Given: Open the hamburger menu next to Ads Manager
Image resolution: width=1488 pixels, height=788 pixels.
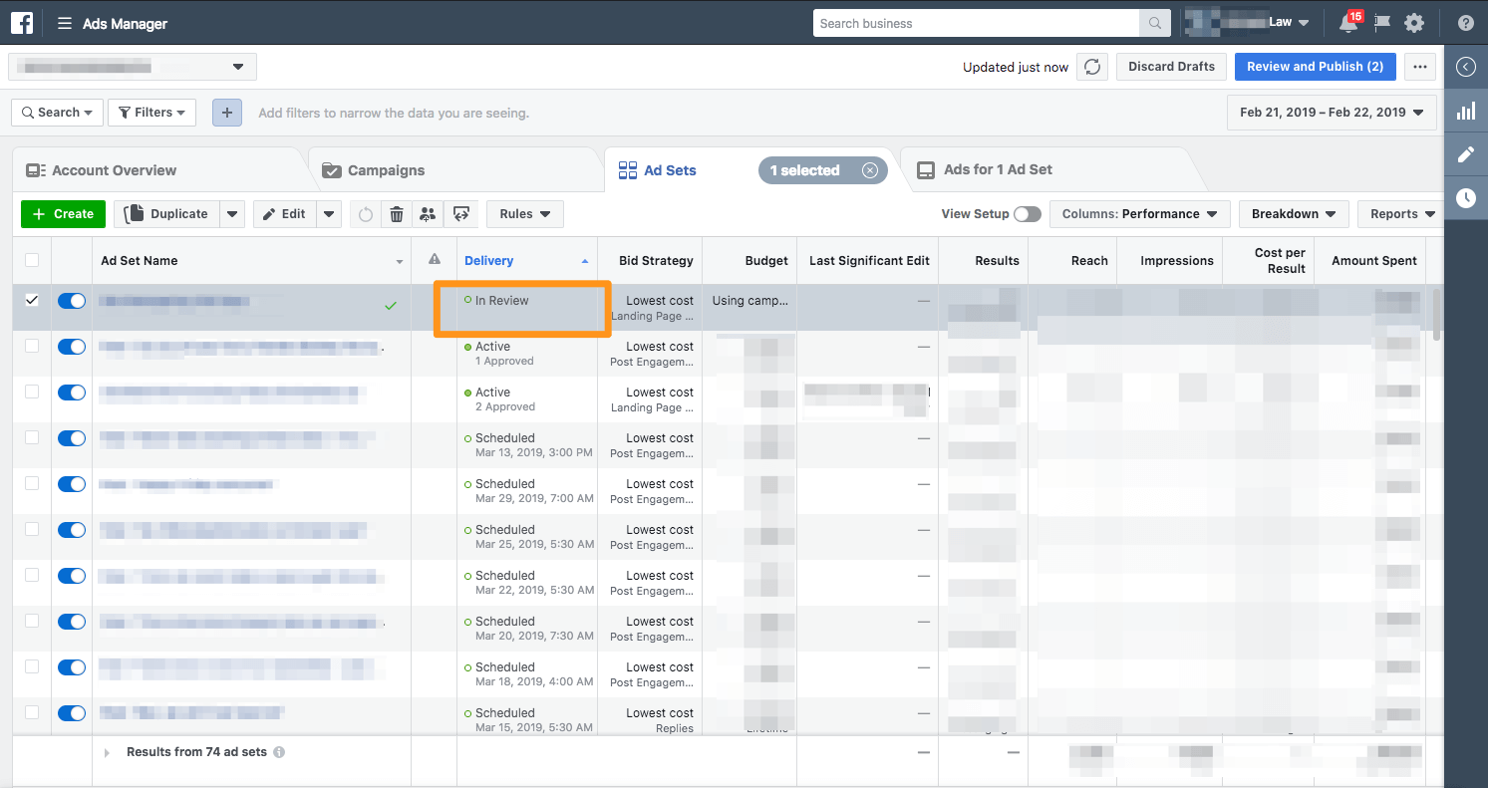Looking at the screenshot, I should coord(65,23).
